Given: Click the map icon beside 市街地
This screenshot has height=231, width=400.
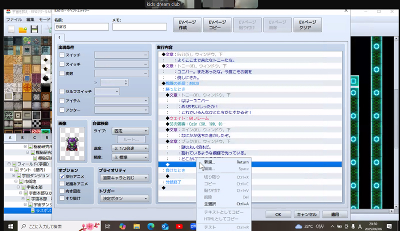Looking at the screenshot, I should (21, 181).
